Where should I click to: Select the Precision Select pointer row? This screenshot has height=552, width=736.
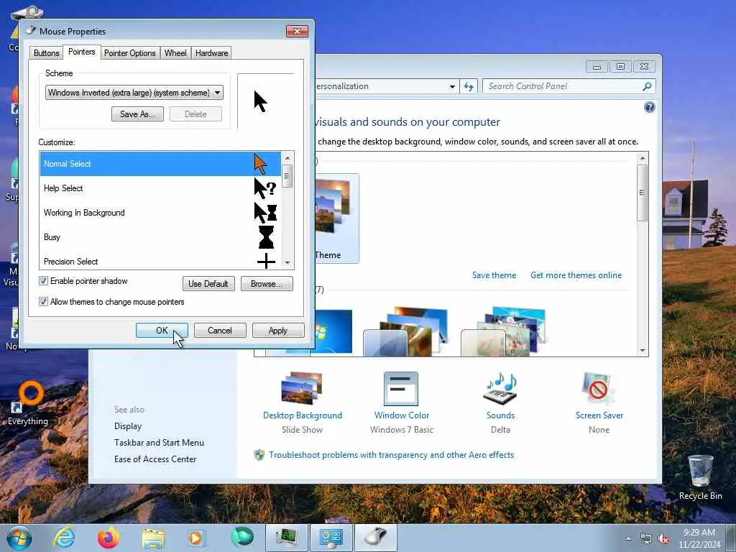click(160, 260)
